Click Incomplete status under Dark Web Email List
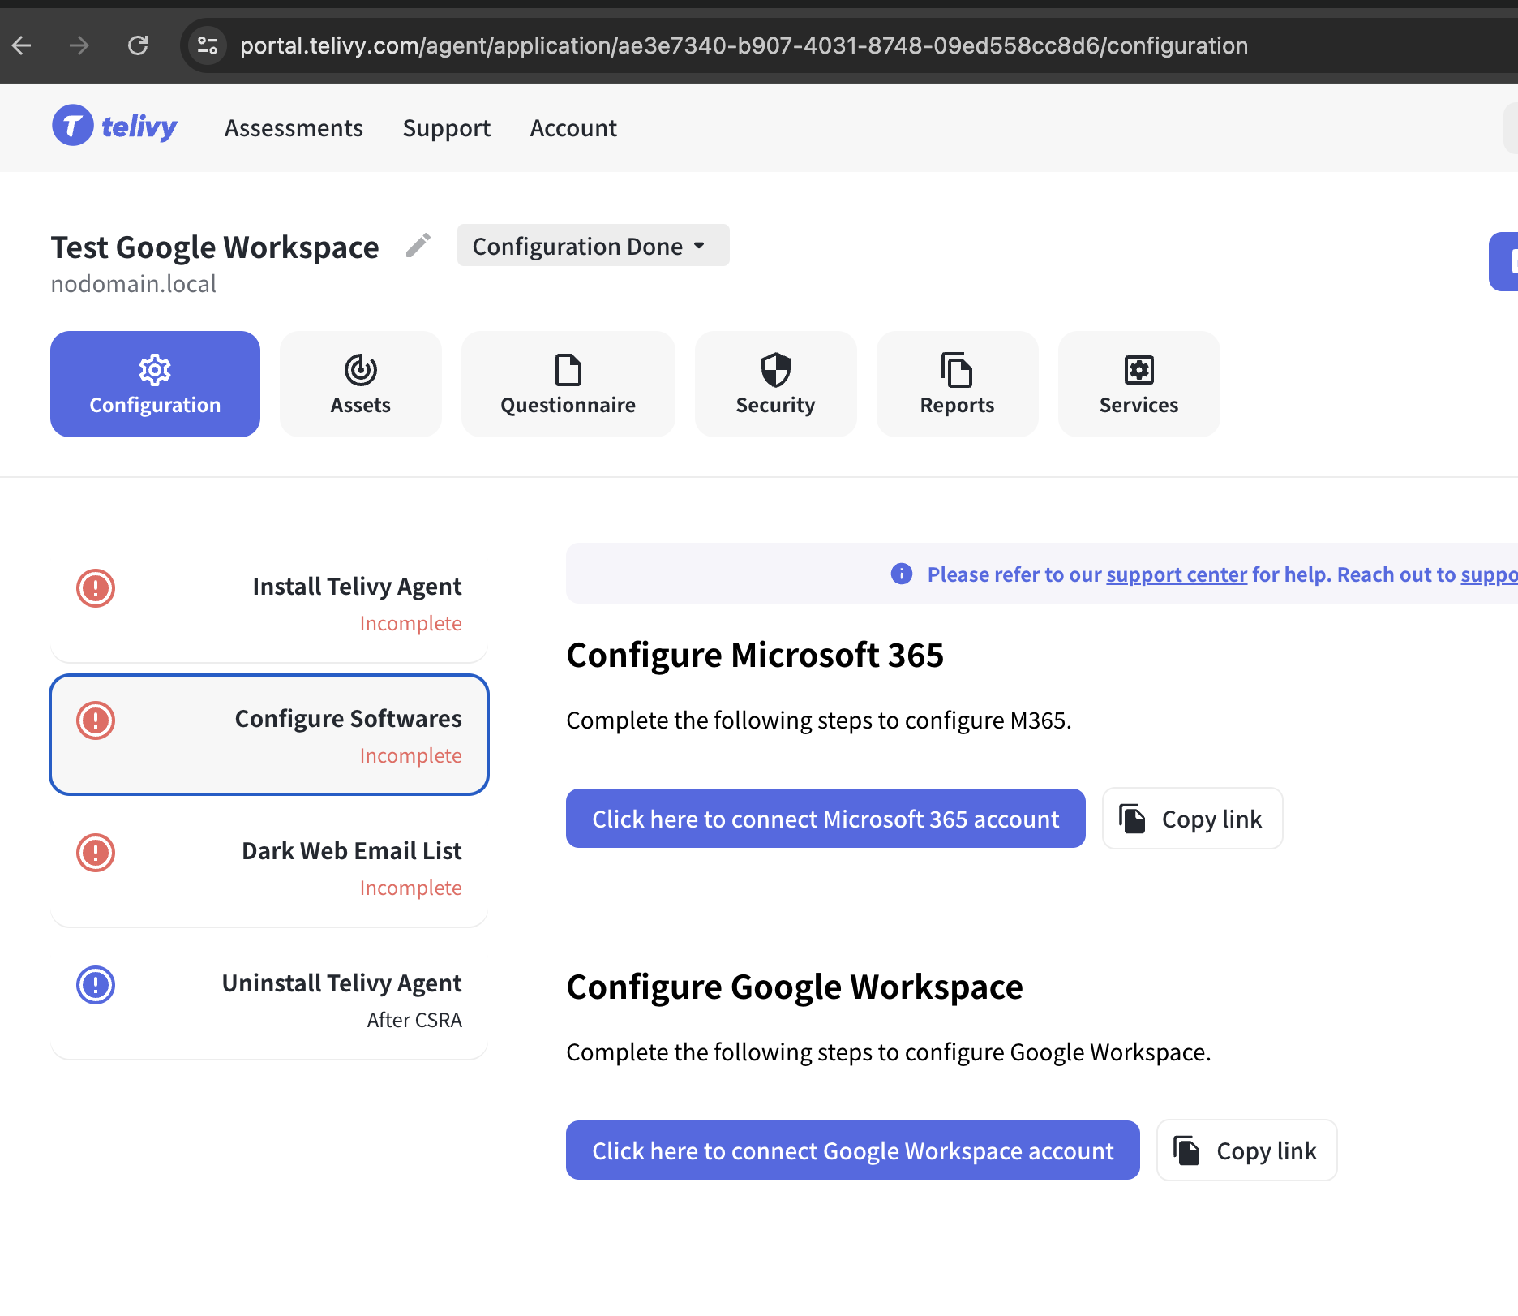 (410, 888)
